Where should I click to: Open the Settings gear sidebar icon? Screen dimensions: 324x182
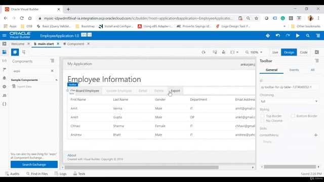5,86
